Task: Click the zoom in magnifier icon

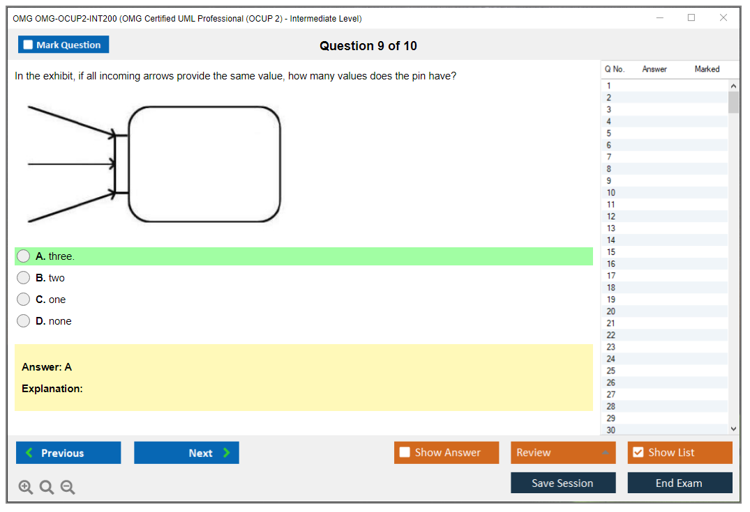Action: click(x=25, y=488)
